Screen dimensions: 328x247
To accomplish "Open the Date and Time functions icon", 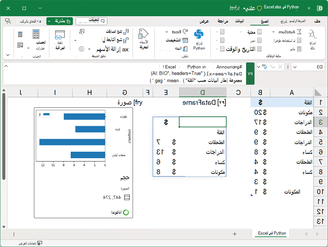I will pos(259,49).
